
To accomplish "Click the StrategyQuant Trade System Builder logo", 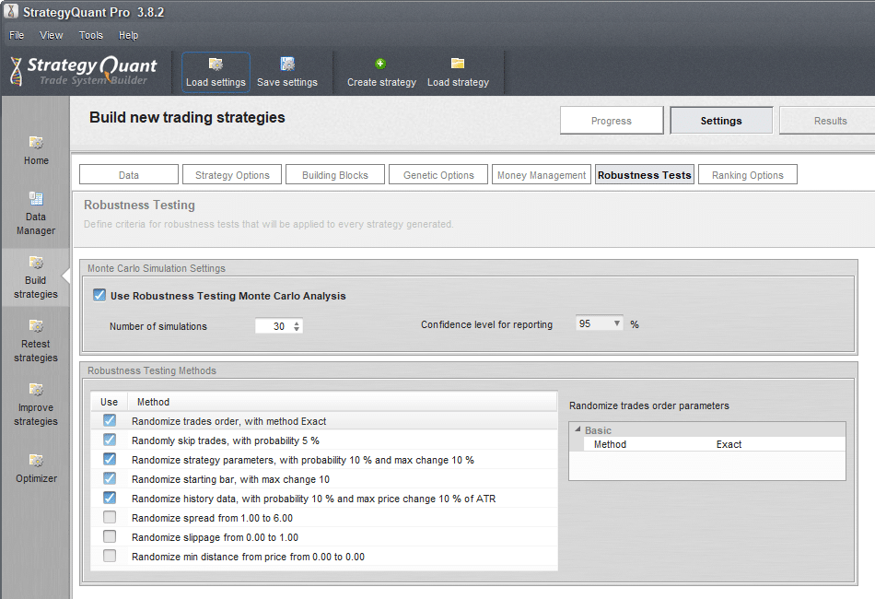I will click(84, 72).
